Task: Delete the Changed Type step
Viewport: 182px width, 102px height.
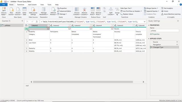Action: click(x=152, y=47)
